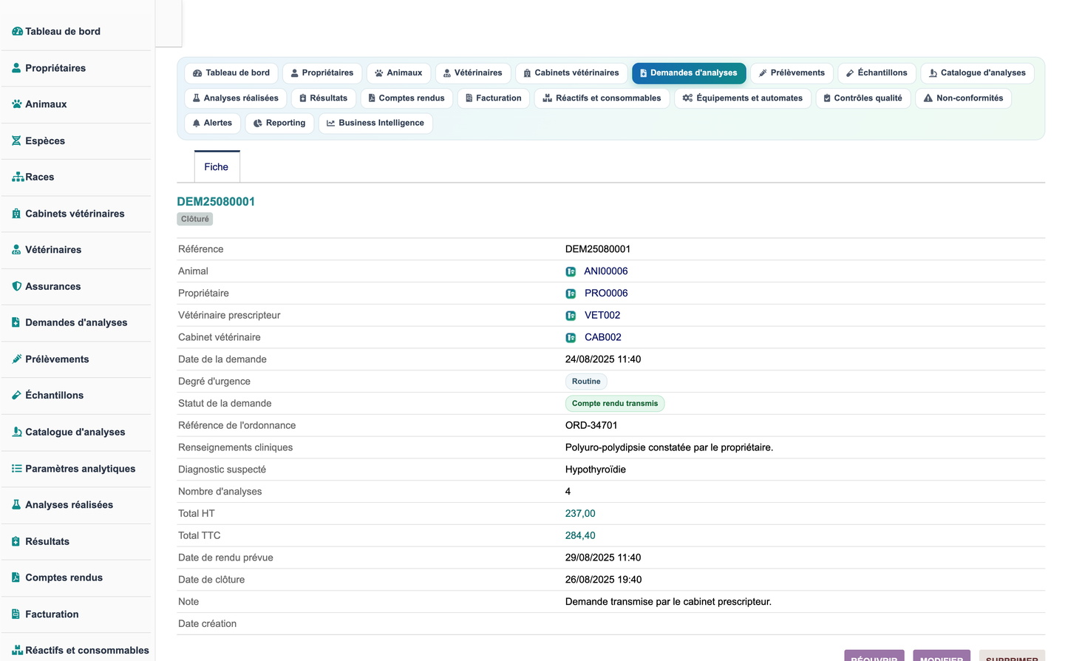Open Contrôles qualité in the top navigation
The height and width of the screenshot is (661, 1068).
point(863,98)
